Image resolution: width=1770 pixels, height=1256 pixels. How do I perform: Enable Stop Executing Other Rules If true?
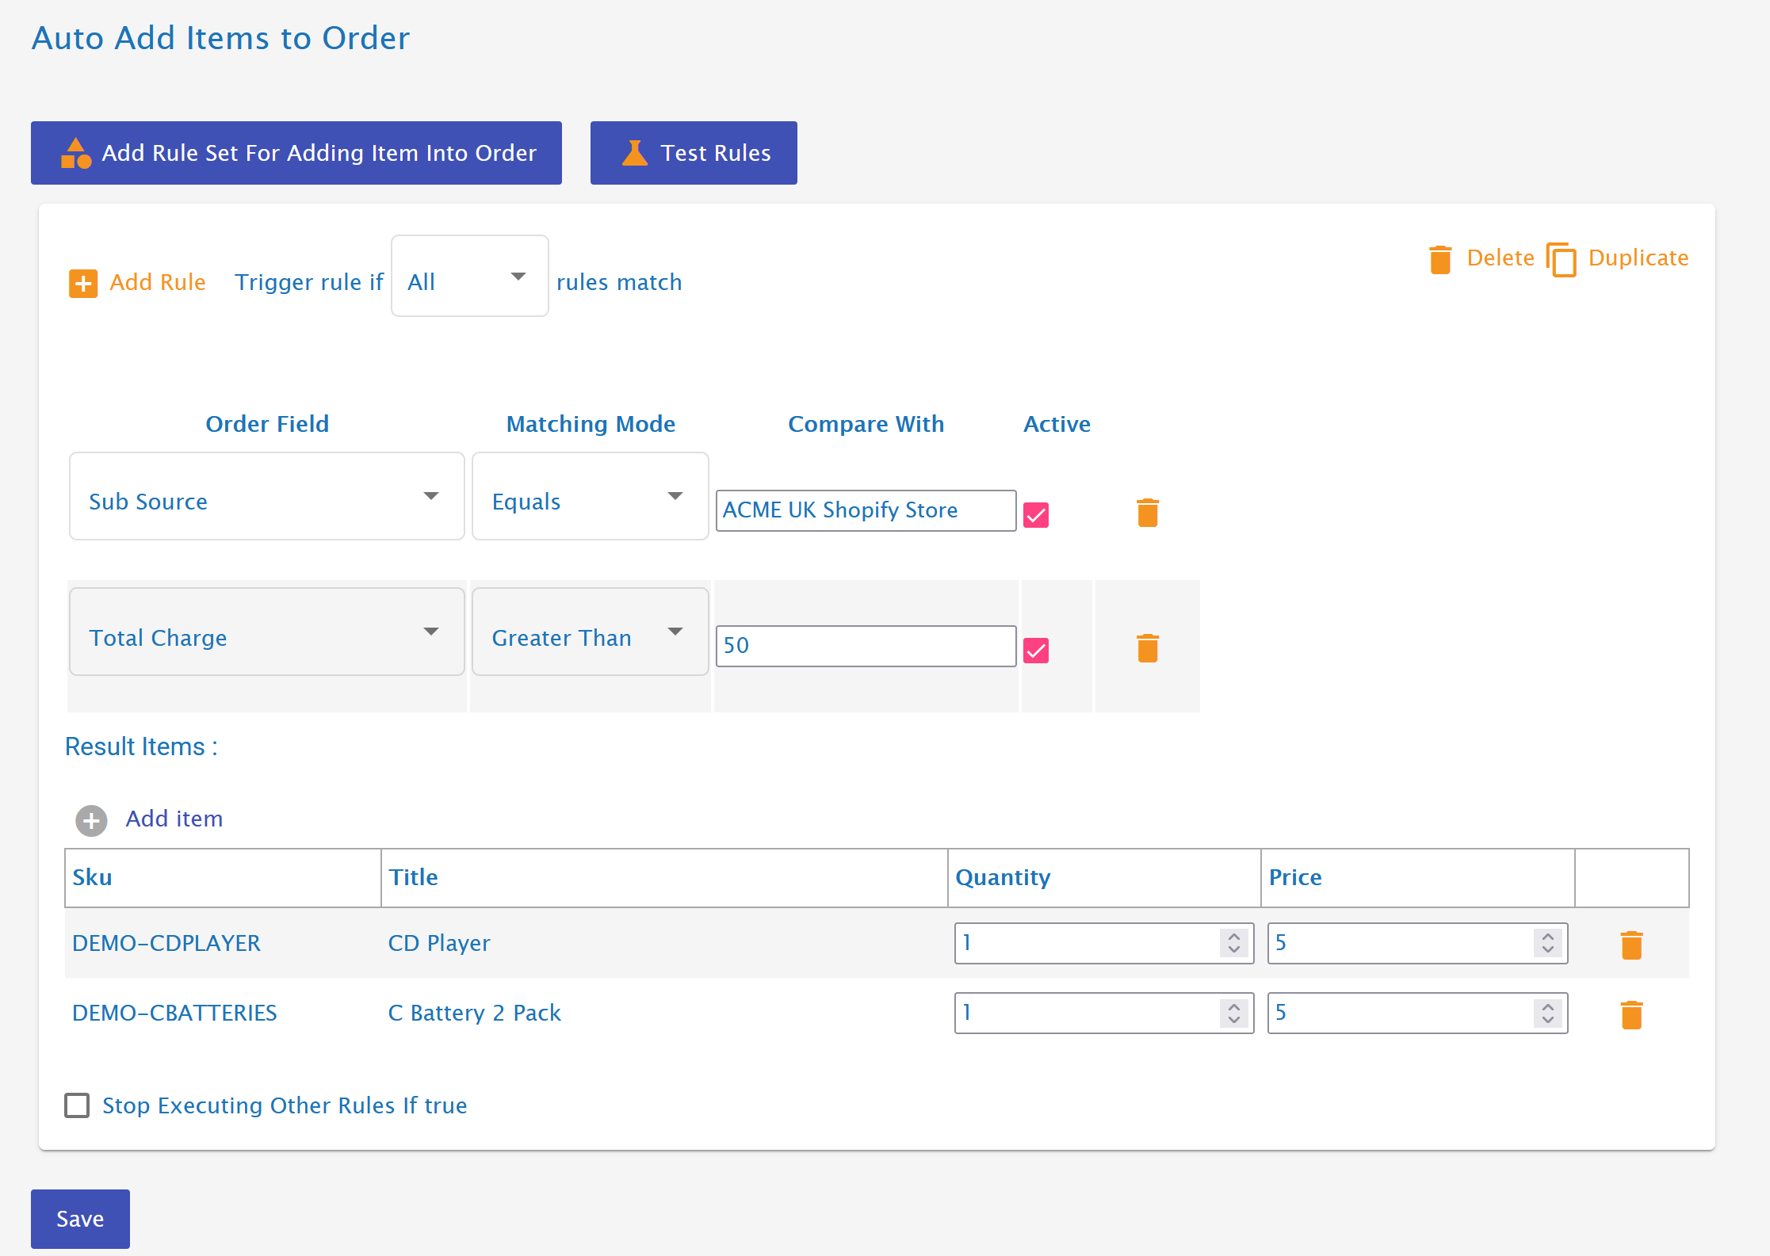point(77,1105)
